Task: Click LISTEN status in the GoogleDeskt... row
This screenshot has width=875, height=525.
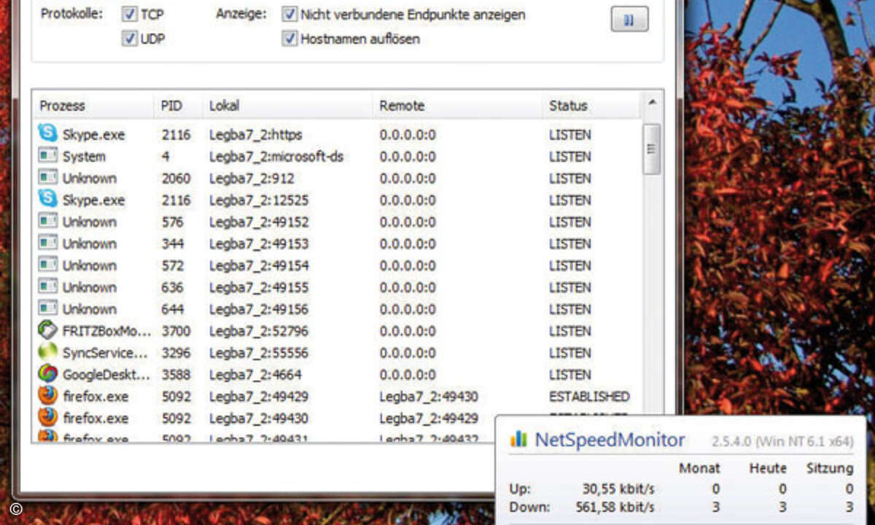Action: pos(570,376)
